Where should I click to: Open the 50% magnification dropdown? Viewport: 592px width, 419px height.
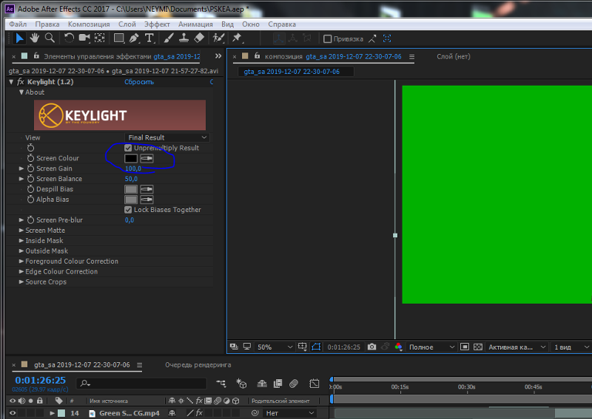coord(274,347)
